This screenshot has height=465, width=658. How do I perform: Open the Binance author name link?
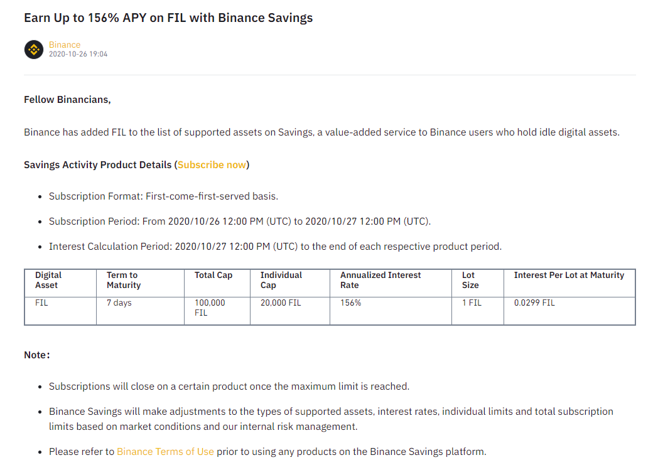[x=65, y=45]
